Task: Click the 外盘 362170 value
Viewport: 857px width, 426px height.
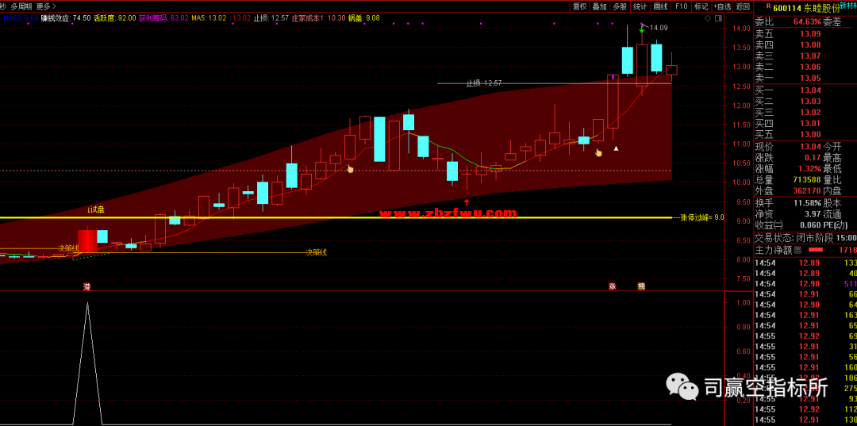Action: (x=807, y=191)
